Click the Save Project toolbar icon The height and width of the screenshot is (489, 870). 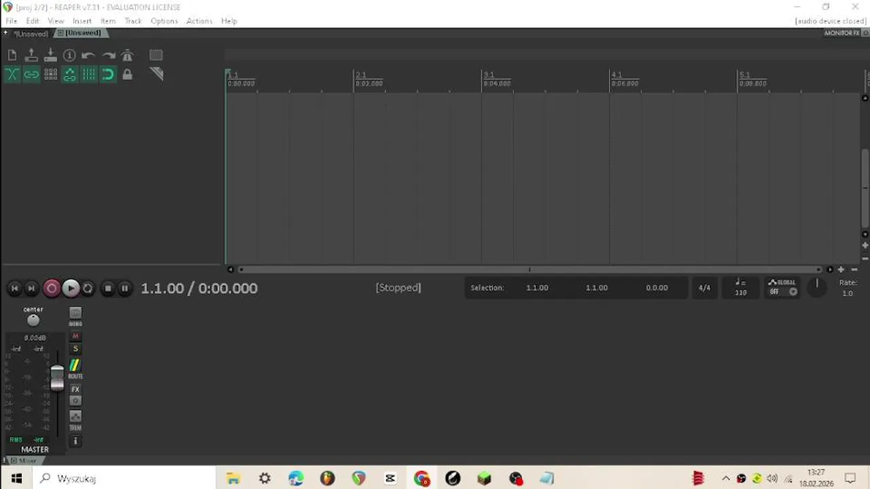click(x=50, y=56)
